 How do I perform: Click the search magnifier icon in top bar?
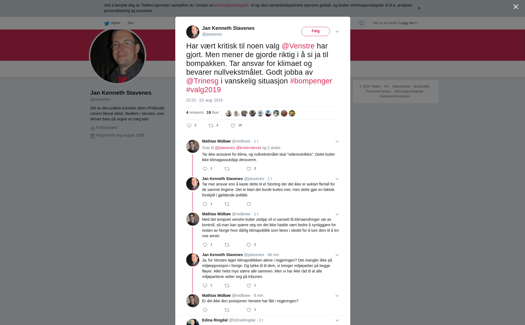pyautogui.click(x=362, y=23)
